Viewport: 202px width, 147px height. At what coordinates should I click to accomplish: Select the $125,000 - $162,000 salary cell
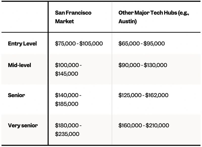[x=143, y=95]
